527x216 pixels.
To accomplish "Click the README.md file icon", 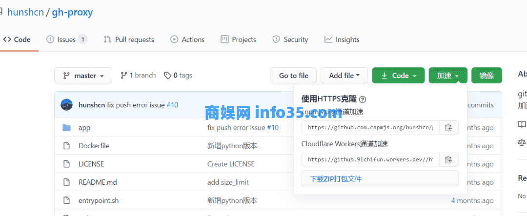I will [x=66, y=182].
